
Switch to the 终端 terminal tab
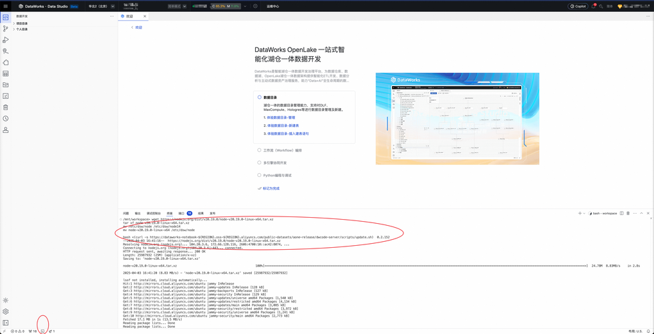click(x=170, y=213)
